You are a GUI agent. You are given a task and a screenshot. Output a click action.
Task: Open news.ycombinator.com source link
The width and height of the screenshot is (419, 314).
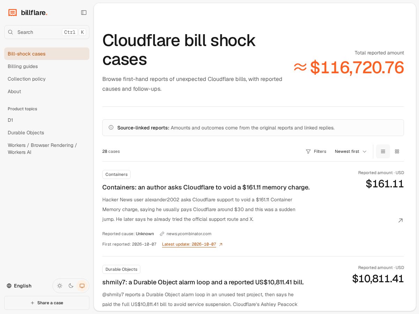tap(189, 234)
